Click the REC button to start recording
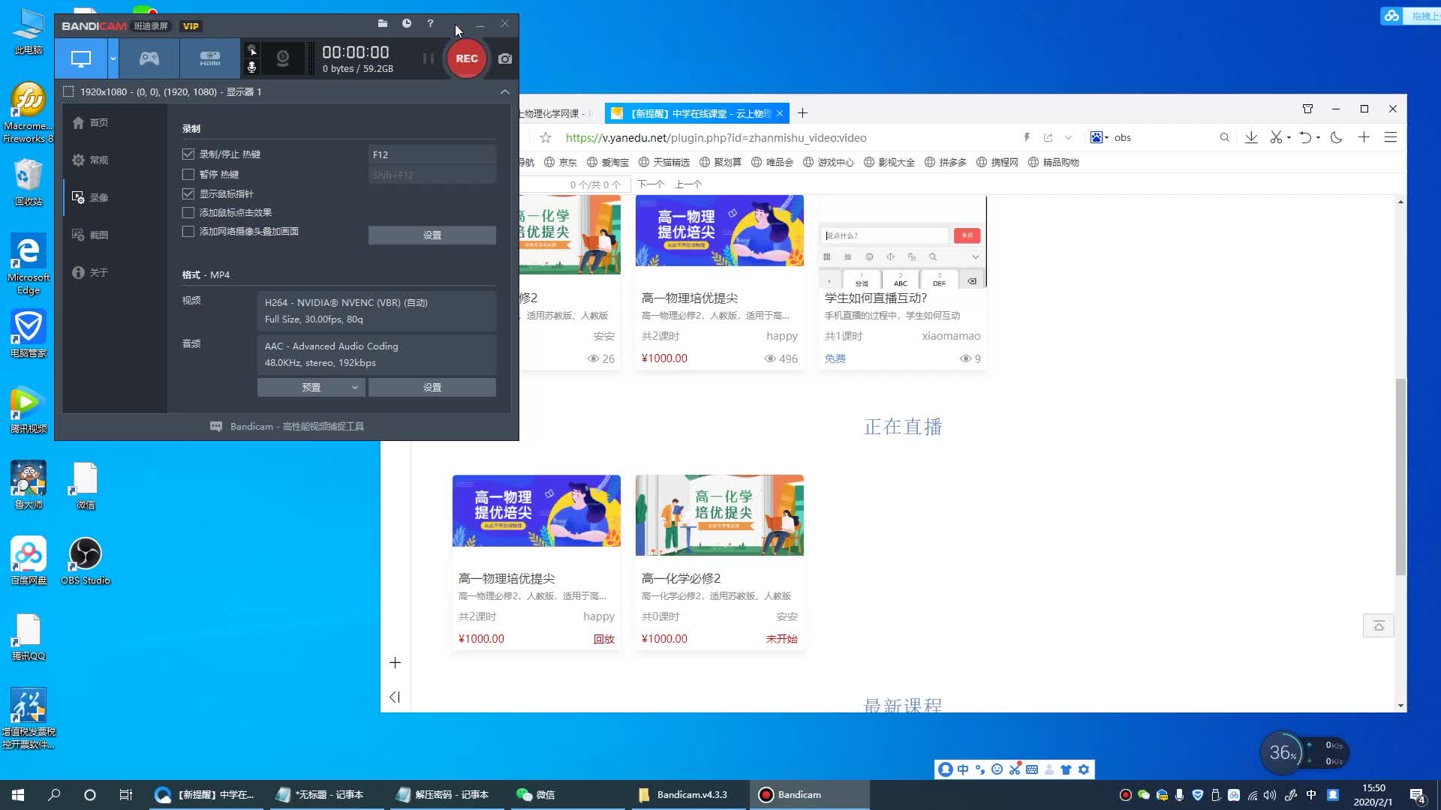Viewport: 1441px width, 810px height. tap(467, 58)
